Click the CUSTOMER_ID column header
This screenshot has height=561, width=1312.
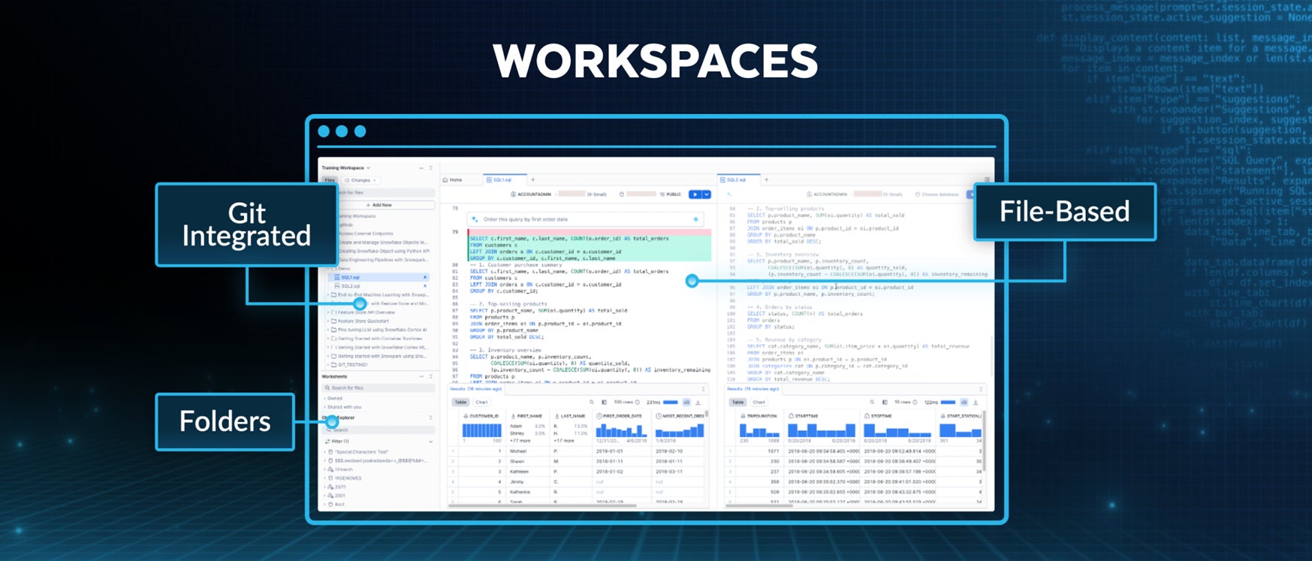481,416
